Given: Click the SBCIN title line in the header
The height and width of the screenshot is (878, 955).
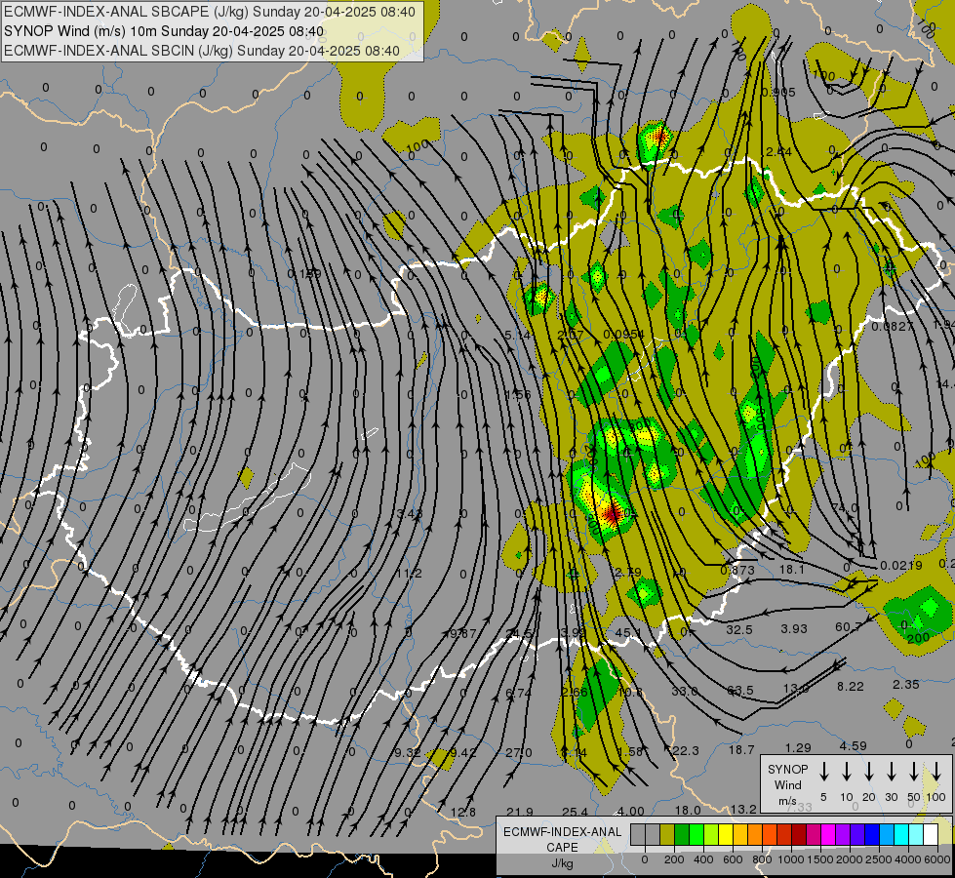Looking at the screenshot, I should [x=202, y=51].
